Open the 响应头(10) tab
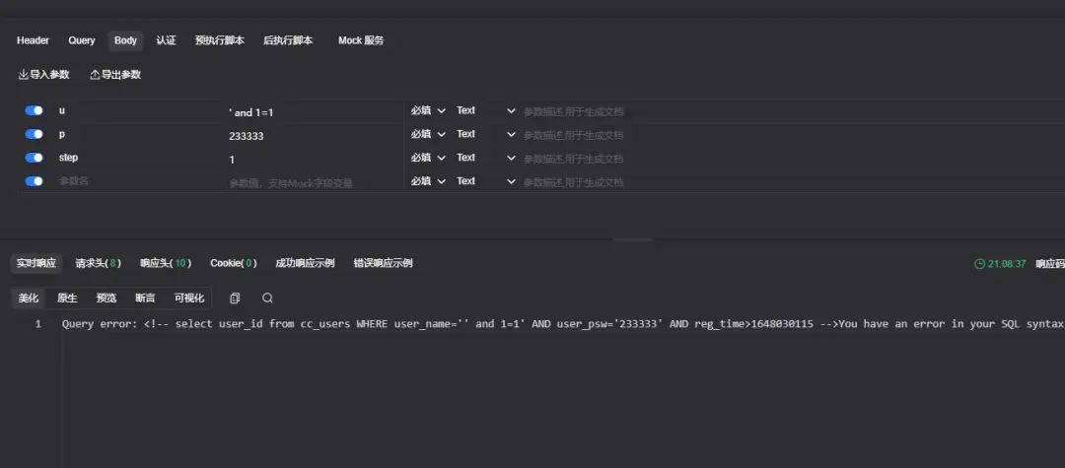The image size is (1065, 468). 166,263
